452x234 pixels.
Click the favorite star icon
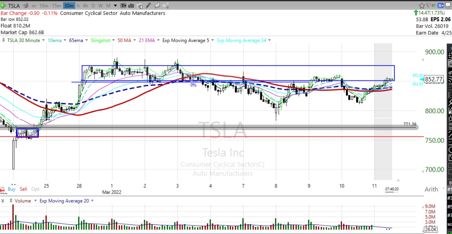click(x=422, y=5)
